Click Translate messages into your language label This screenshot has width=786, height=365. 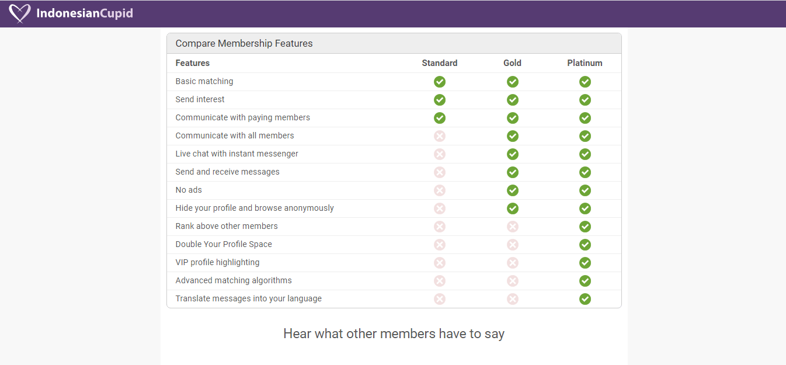click(x=249, y=298)
